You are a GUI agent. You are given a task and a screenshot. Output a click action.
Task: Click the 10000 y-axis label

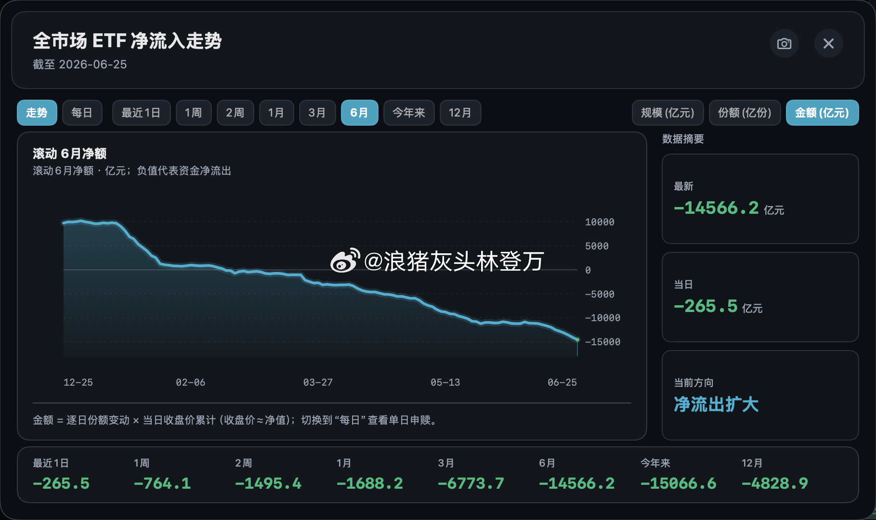pyautogui.click(x=600, y=222)
